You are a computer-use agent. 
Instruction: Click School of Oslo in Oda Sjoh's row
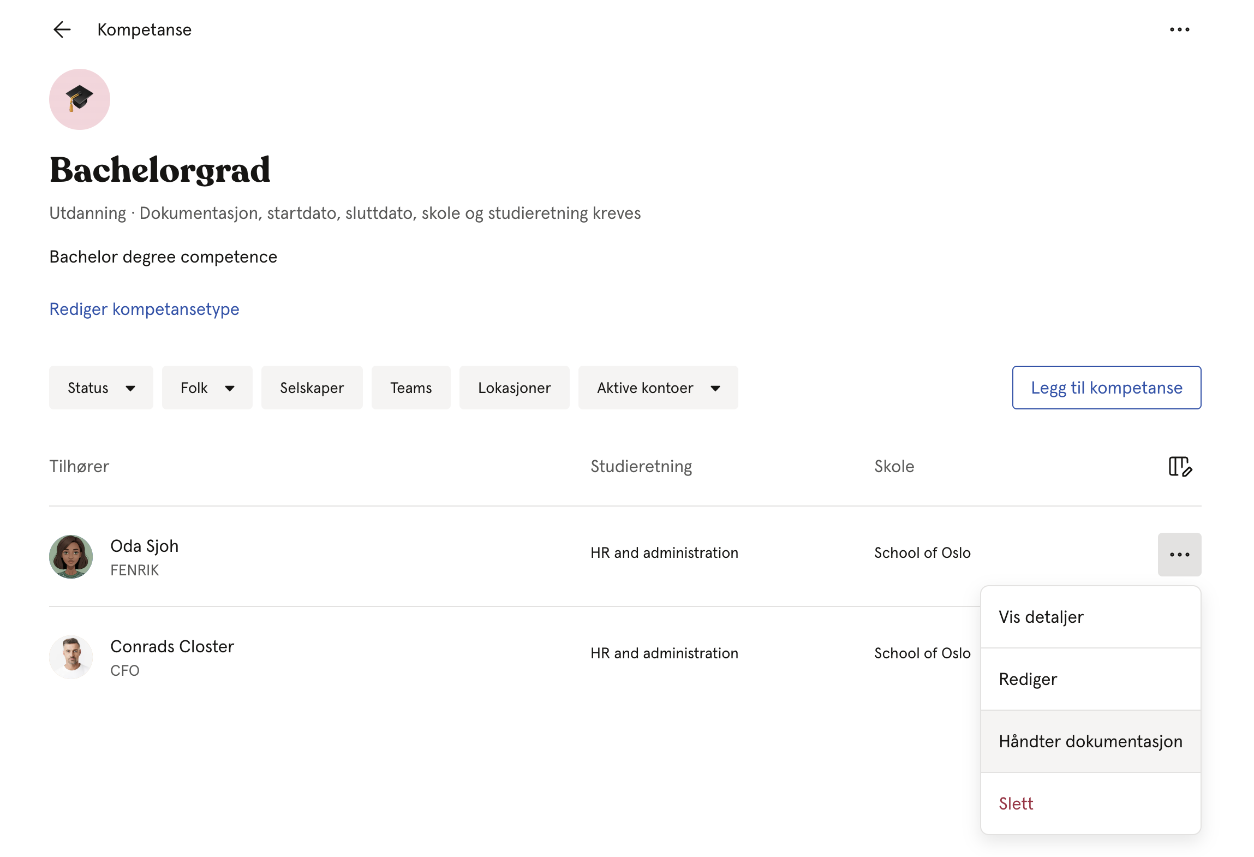(x=922, y=552)
